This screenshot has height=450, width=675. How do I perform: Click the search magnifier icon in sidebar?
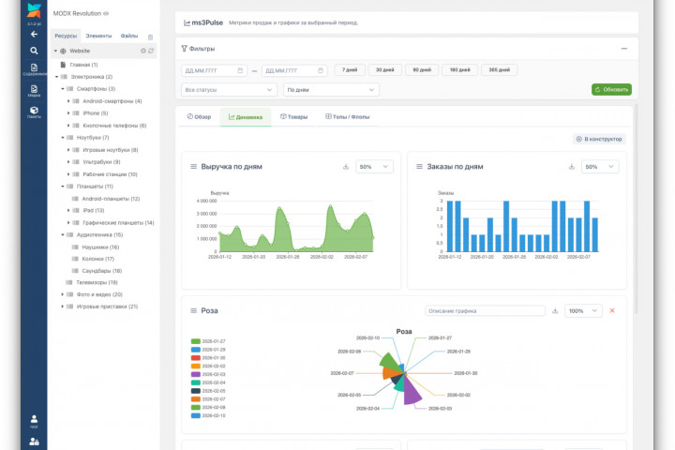point(34,51)
